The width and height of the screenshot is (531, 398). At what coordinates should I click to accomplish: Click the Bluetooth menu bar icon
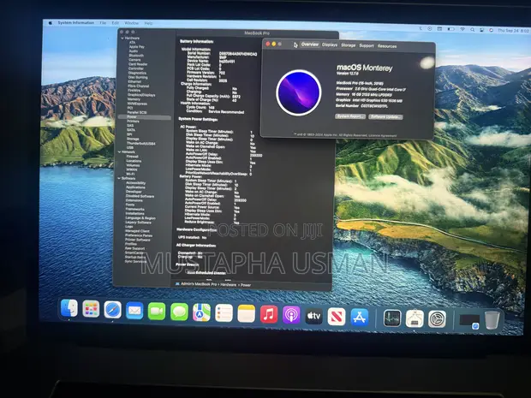pyautogui.click(x=421, y=29)
